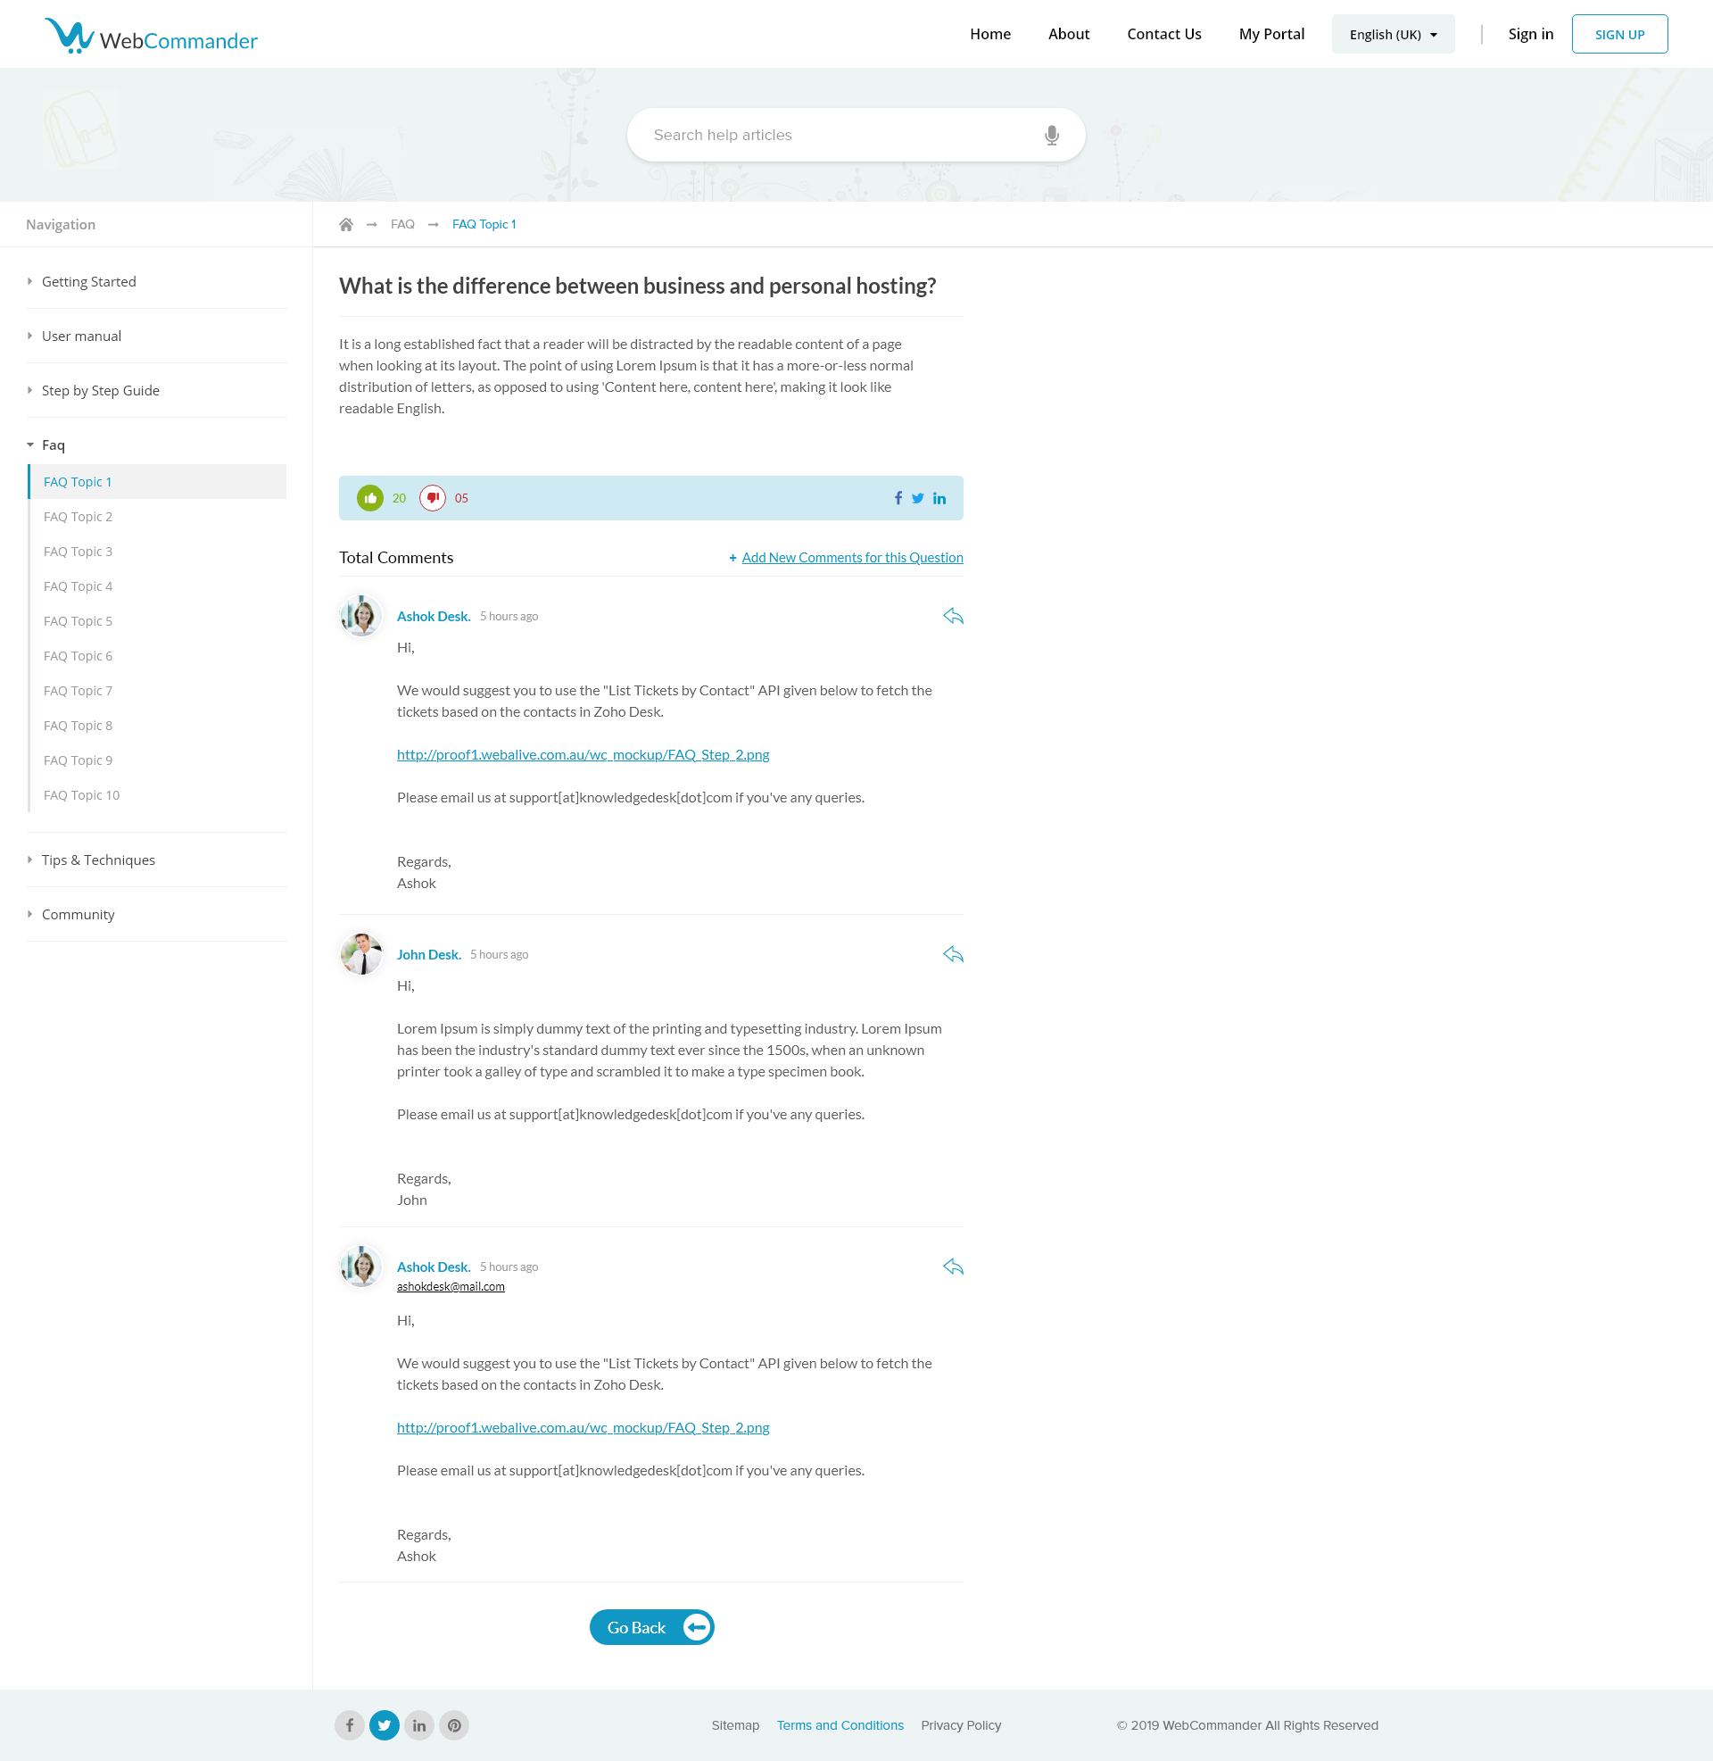Reply to first Ashok Desk comment

953,617
